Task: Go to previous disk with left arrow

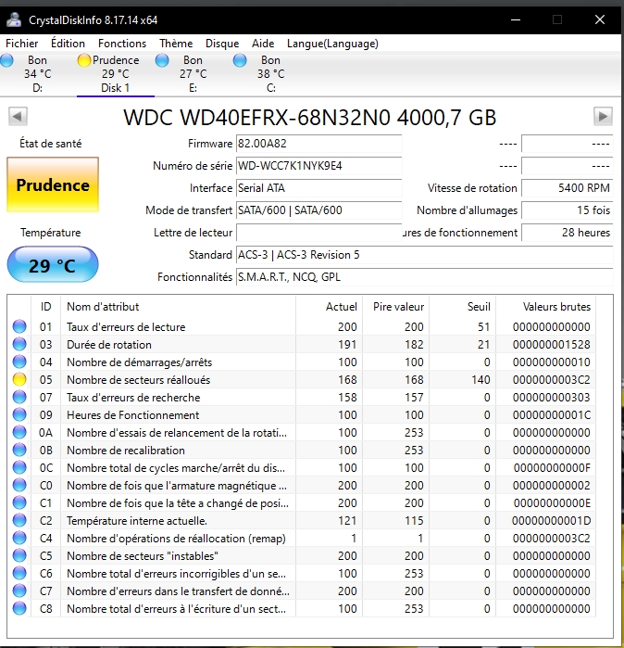Action: (x=18, y=117)
